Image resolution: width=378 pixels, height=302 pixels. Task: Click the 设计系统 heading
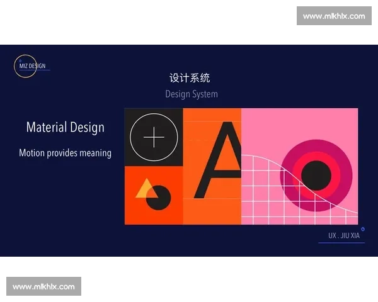point(190,78)
